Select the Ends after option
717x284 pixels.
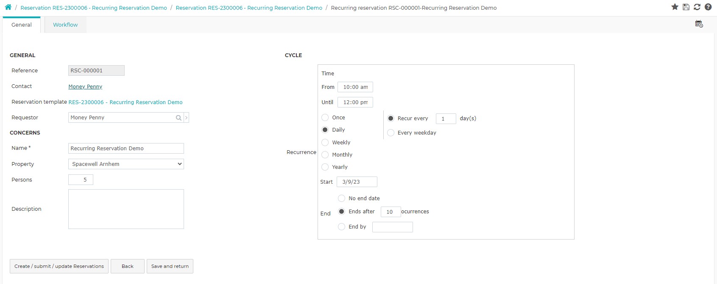(342, 212)
